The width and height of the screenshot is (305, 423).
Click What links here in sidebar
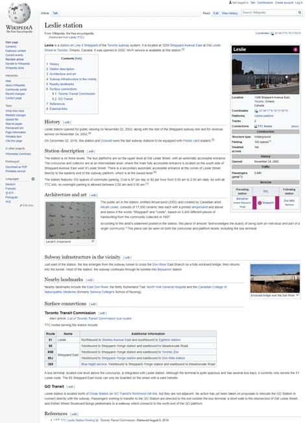[x=14, y=111]
